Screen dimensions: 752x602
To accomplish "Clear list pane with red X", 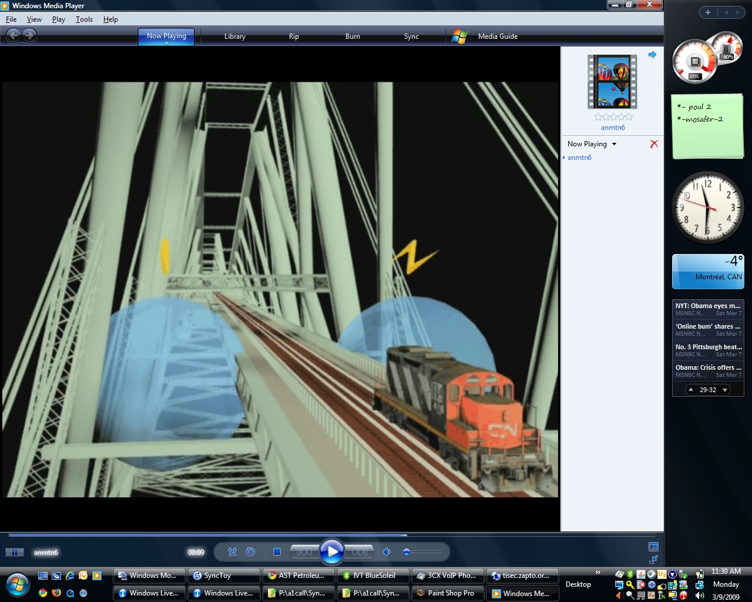I will click(654, 144).
